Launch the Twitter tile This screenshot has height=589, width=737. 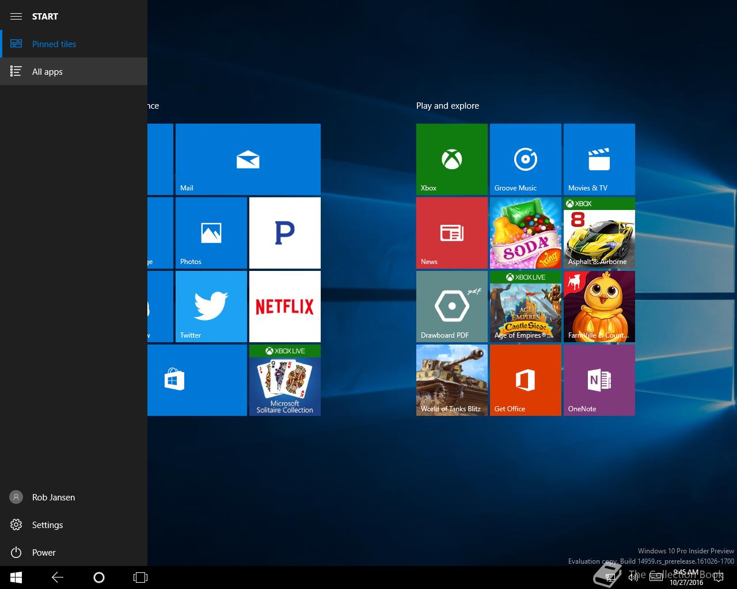(x=211, y=307)
